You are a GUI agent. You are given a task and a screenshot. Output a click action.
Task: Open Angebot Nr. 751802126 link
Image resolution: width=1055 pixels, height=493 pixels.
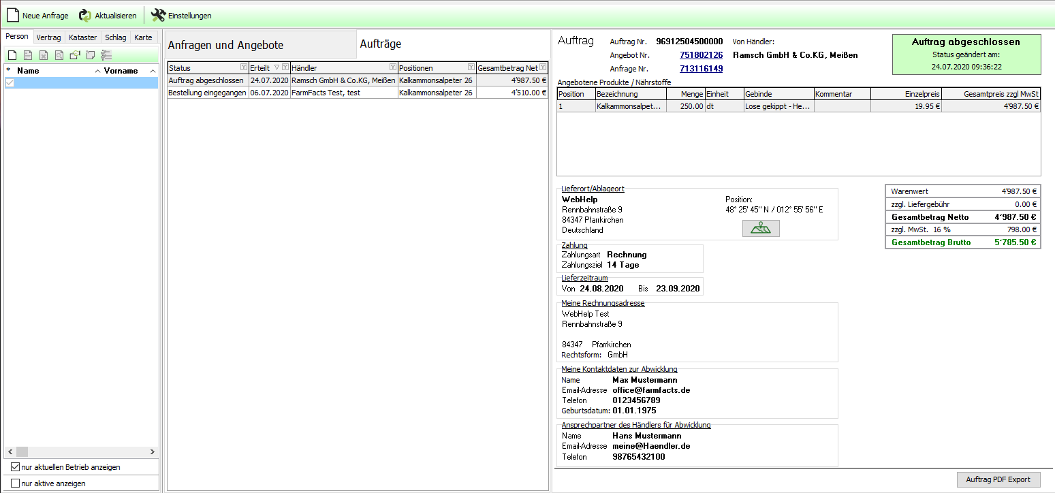coord(701,54)
